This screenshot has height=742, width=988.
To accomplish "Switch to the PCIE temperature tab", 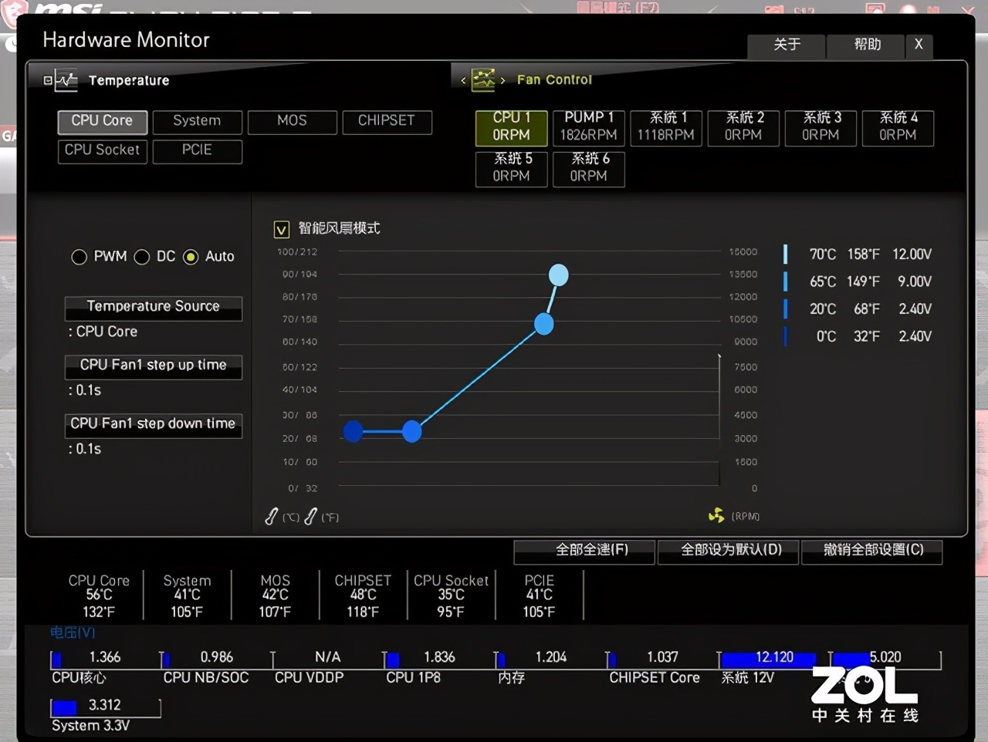I will (x=197, y=151).
